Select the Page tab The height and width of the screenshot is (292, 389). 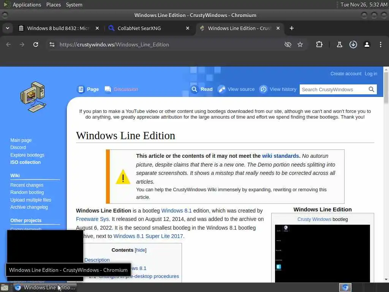[x=88, y=89]
